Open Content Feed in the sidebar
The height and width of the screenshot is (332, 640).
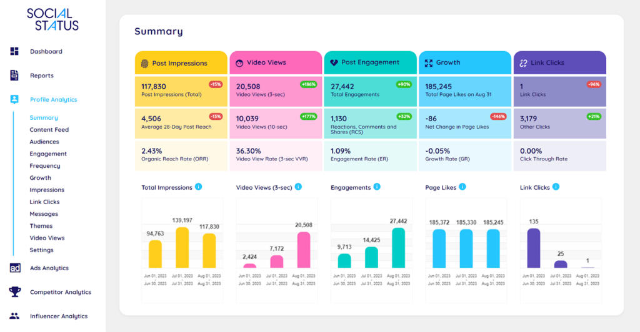(49, 130)
